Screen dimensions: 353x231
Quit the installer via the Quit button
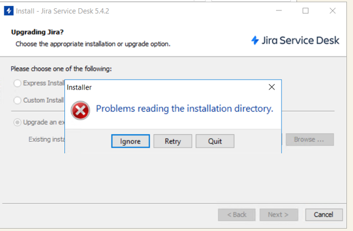pyautogui.click(x=215, y=141)
